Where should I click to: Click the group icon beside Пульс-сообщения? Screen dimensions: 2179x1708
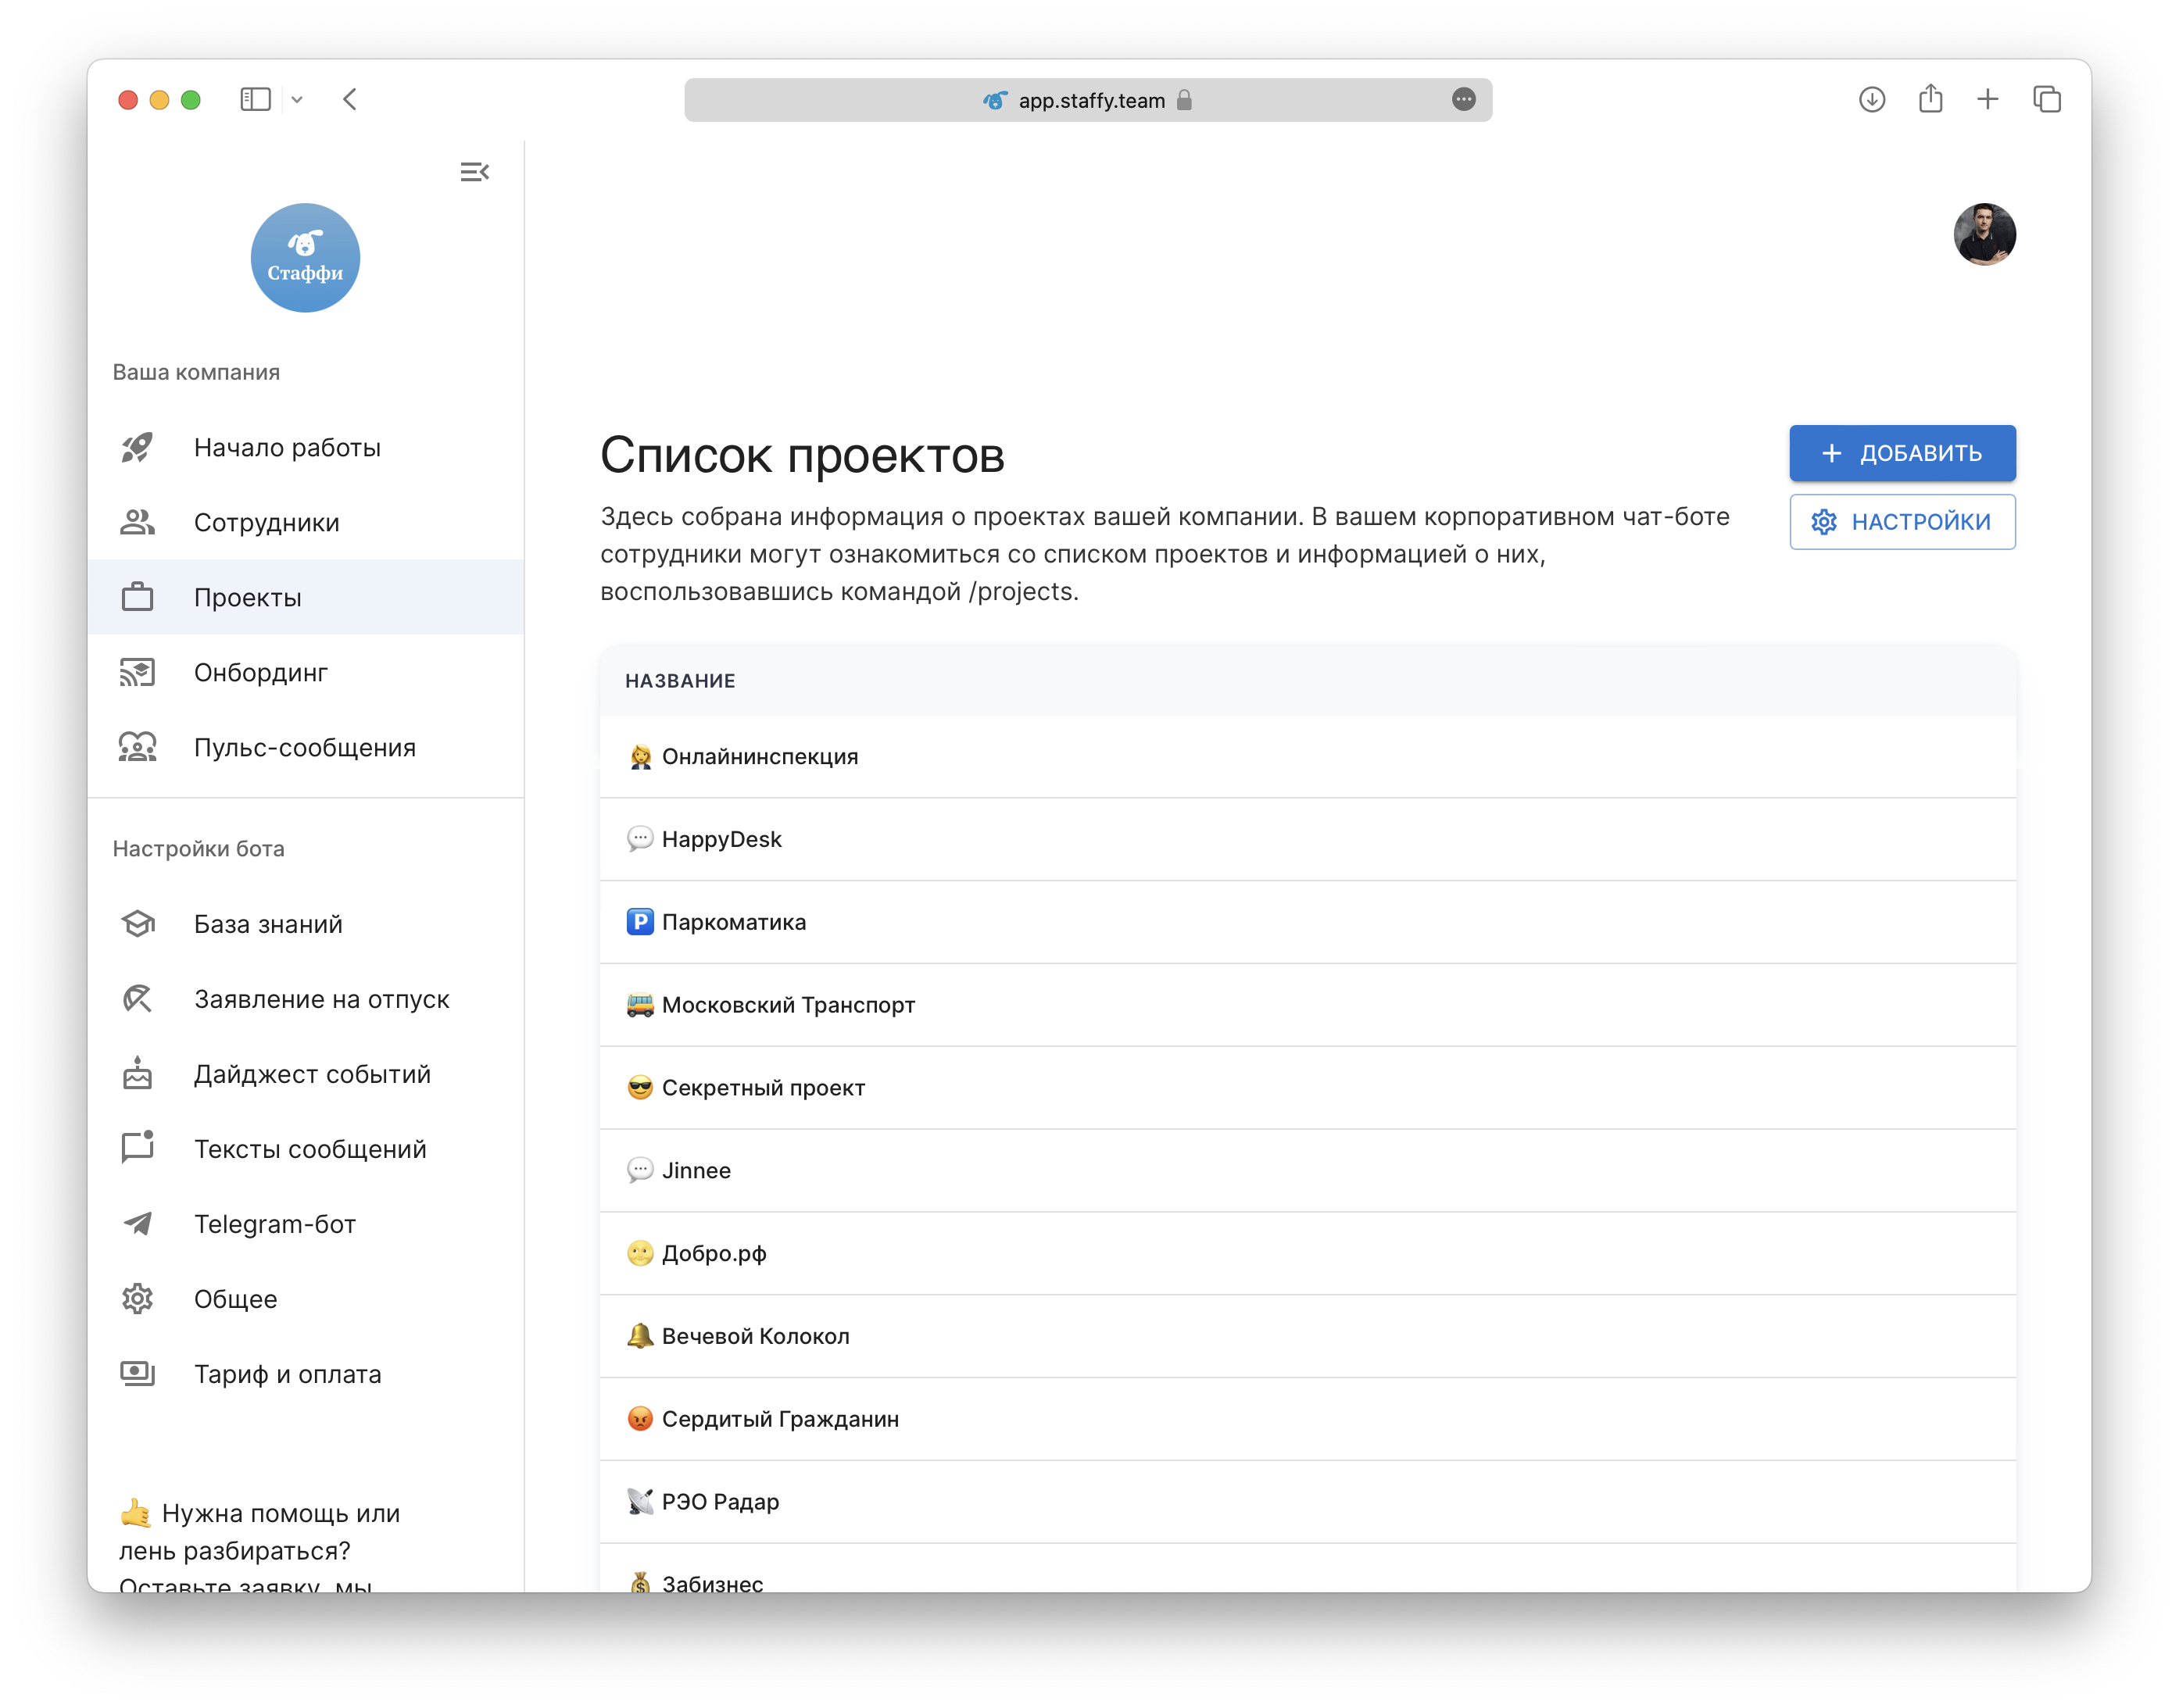[x=137, y=747]
